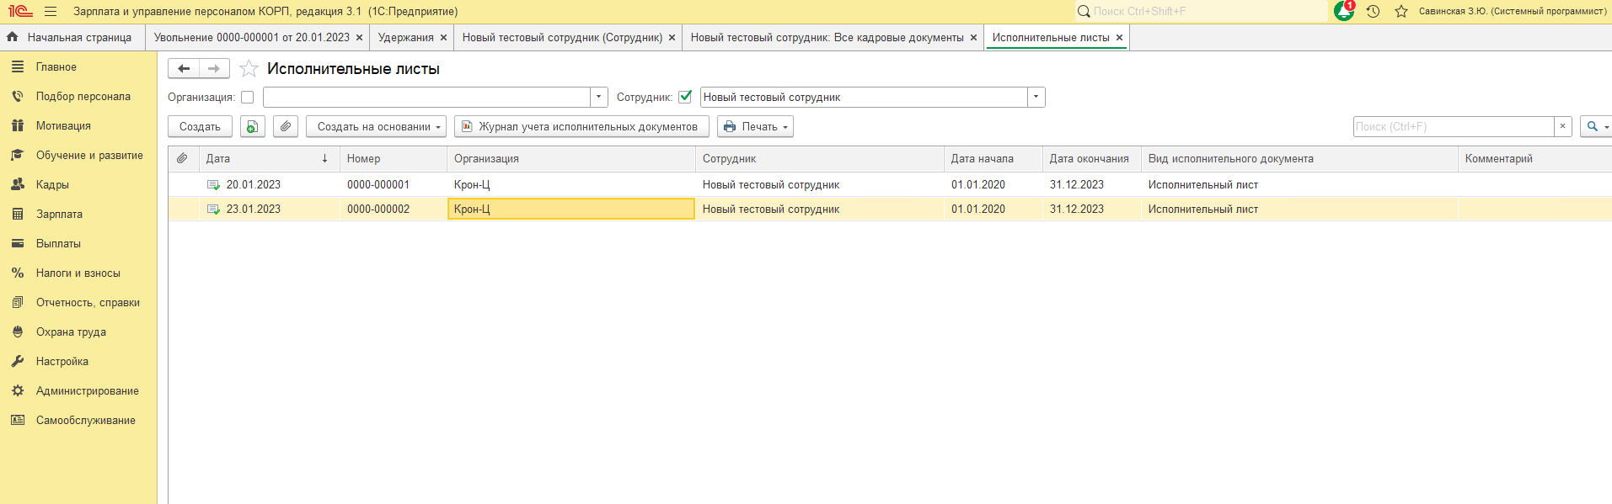Image resolution: width=1612 pixels, height=504 pixels.
Task: Clear the list search field with X
Action: click(x=1562, y=126)
